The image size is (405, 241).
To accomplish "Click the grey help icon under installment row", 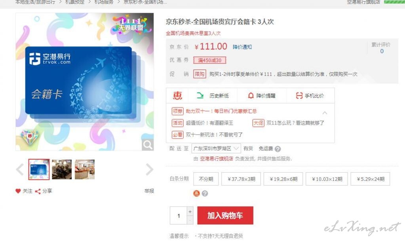I will (x=205, y=193).
